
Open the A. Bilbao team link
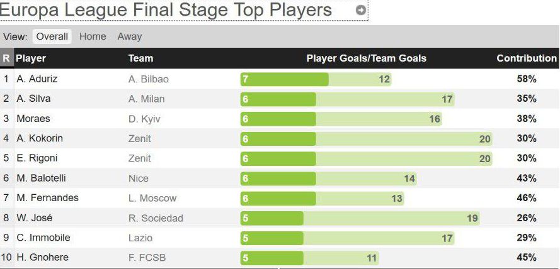pos(148,79)
